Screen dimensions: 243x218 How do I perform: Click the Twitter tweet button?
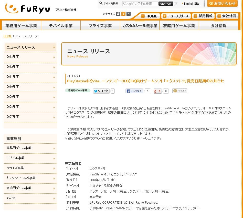pyautogui.click(x=101, y=91)
